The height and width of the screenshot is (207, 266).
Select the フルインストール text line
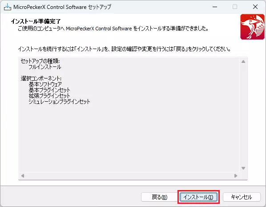(x=45, y=67)
